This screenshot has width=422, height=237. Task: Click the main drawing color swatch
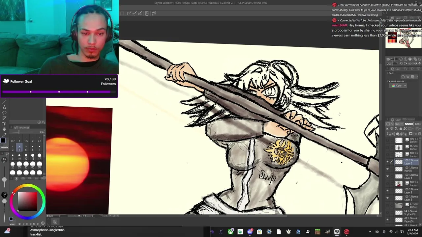(3, 141)
